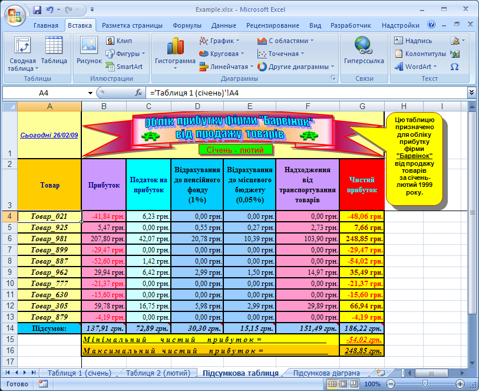479x391 pixels.
Task: Switch to sheet Таблица 2 (лютий)
Action: click(158, 373)
